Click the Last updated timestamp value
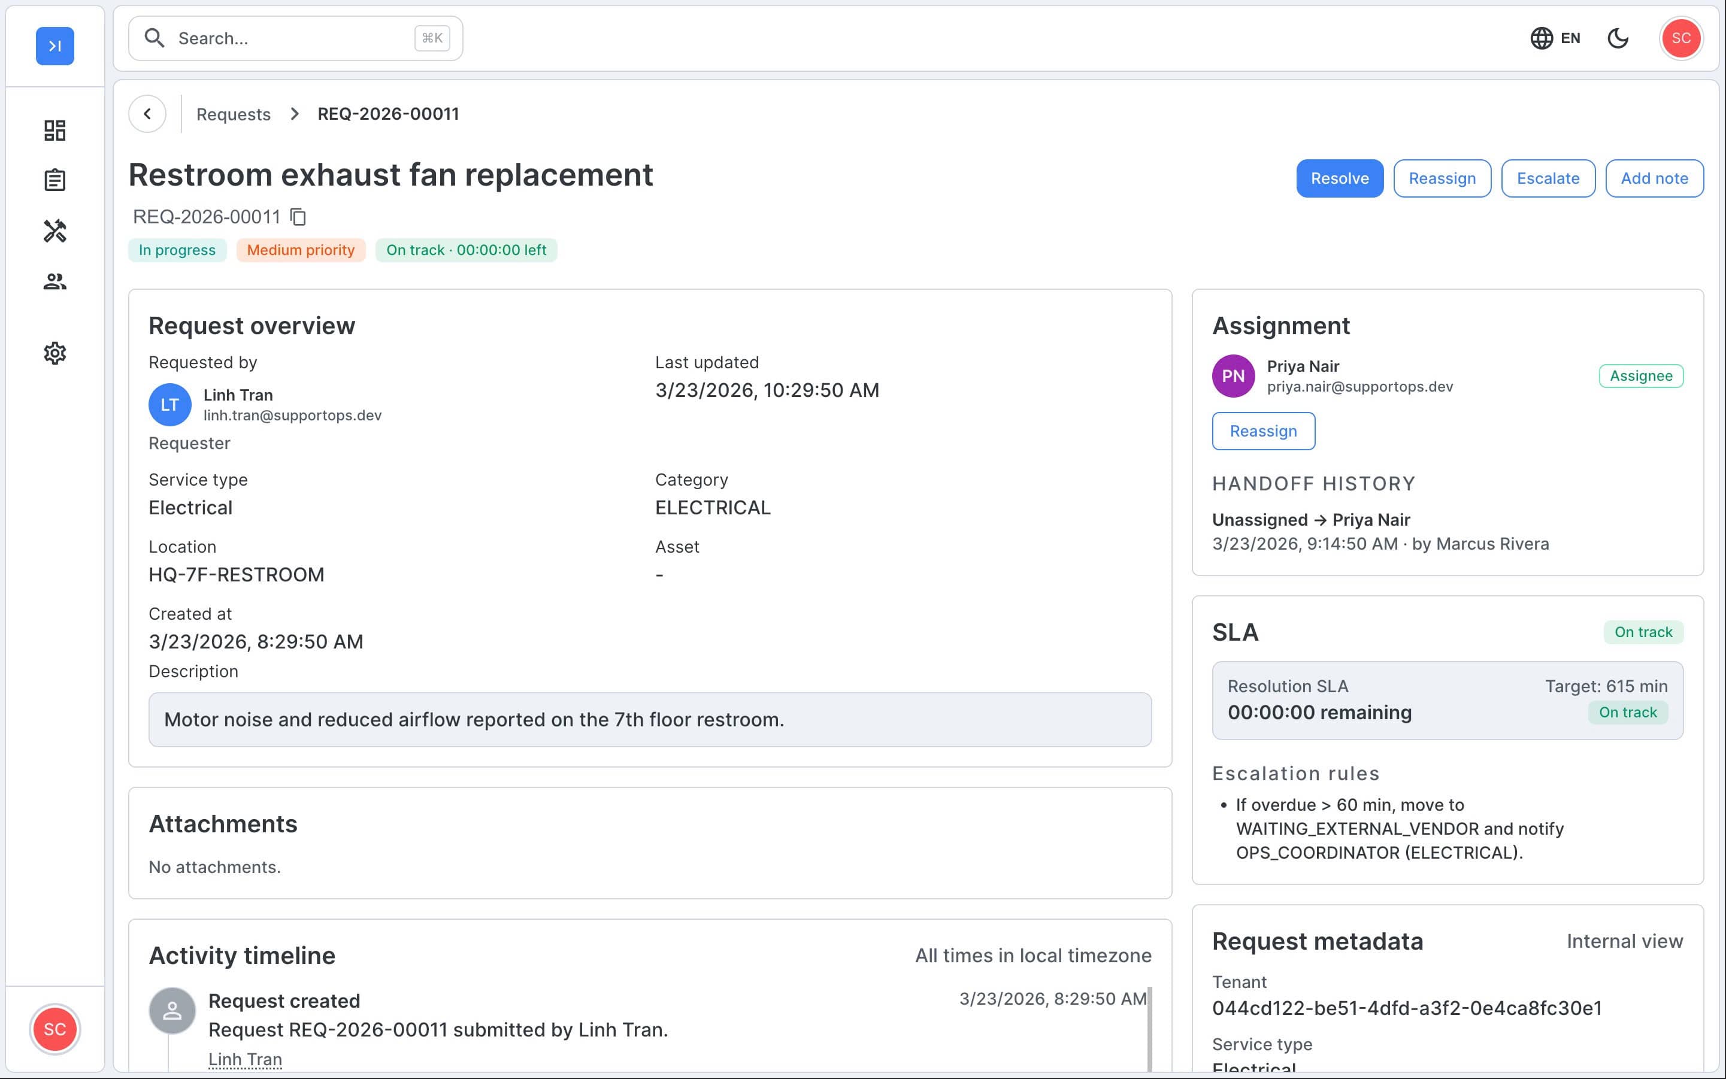Image resolution: width=1726 pixels, height=1079 pixels. coord(767,390)
